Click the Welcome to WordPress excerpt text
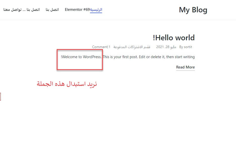 coord(81,57)
